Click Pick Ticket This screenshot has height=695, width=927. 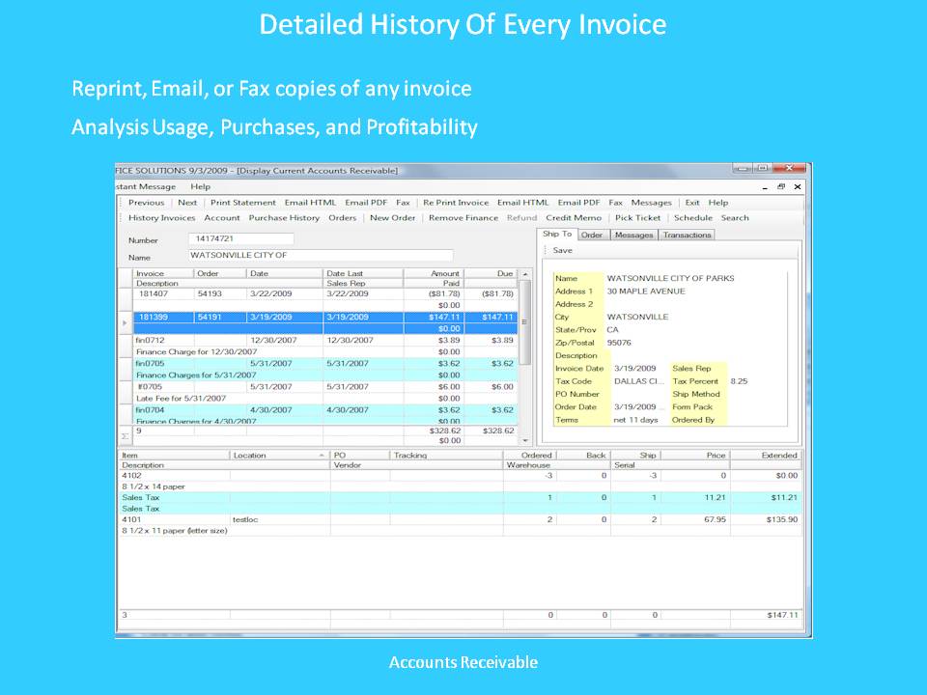point(637,217)
